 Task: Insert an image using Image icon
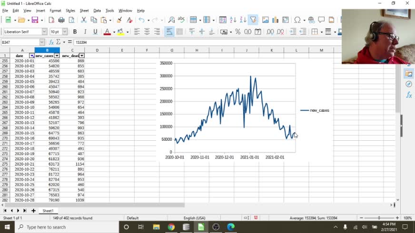265,20
